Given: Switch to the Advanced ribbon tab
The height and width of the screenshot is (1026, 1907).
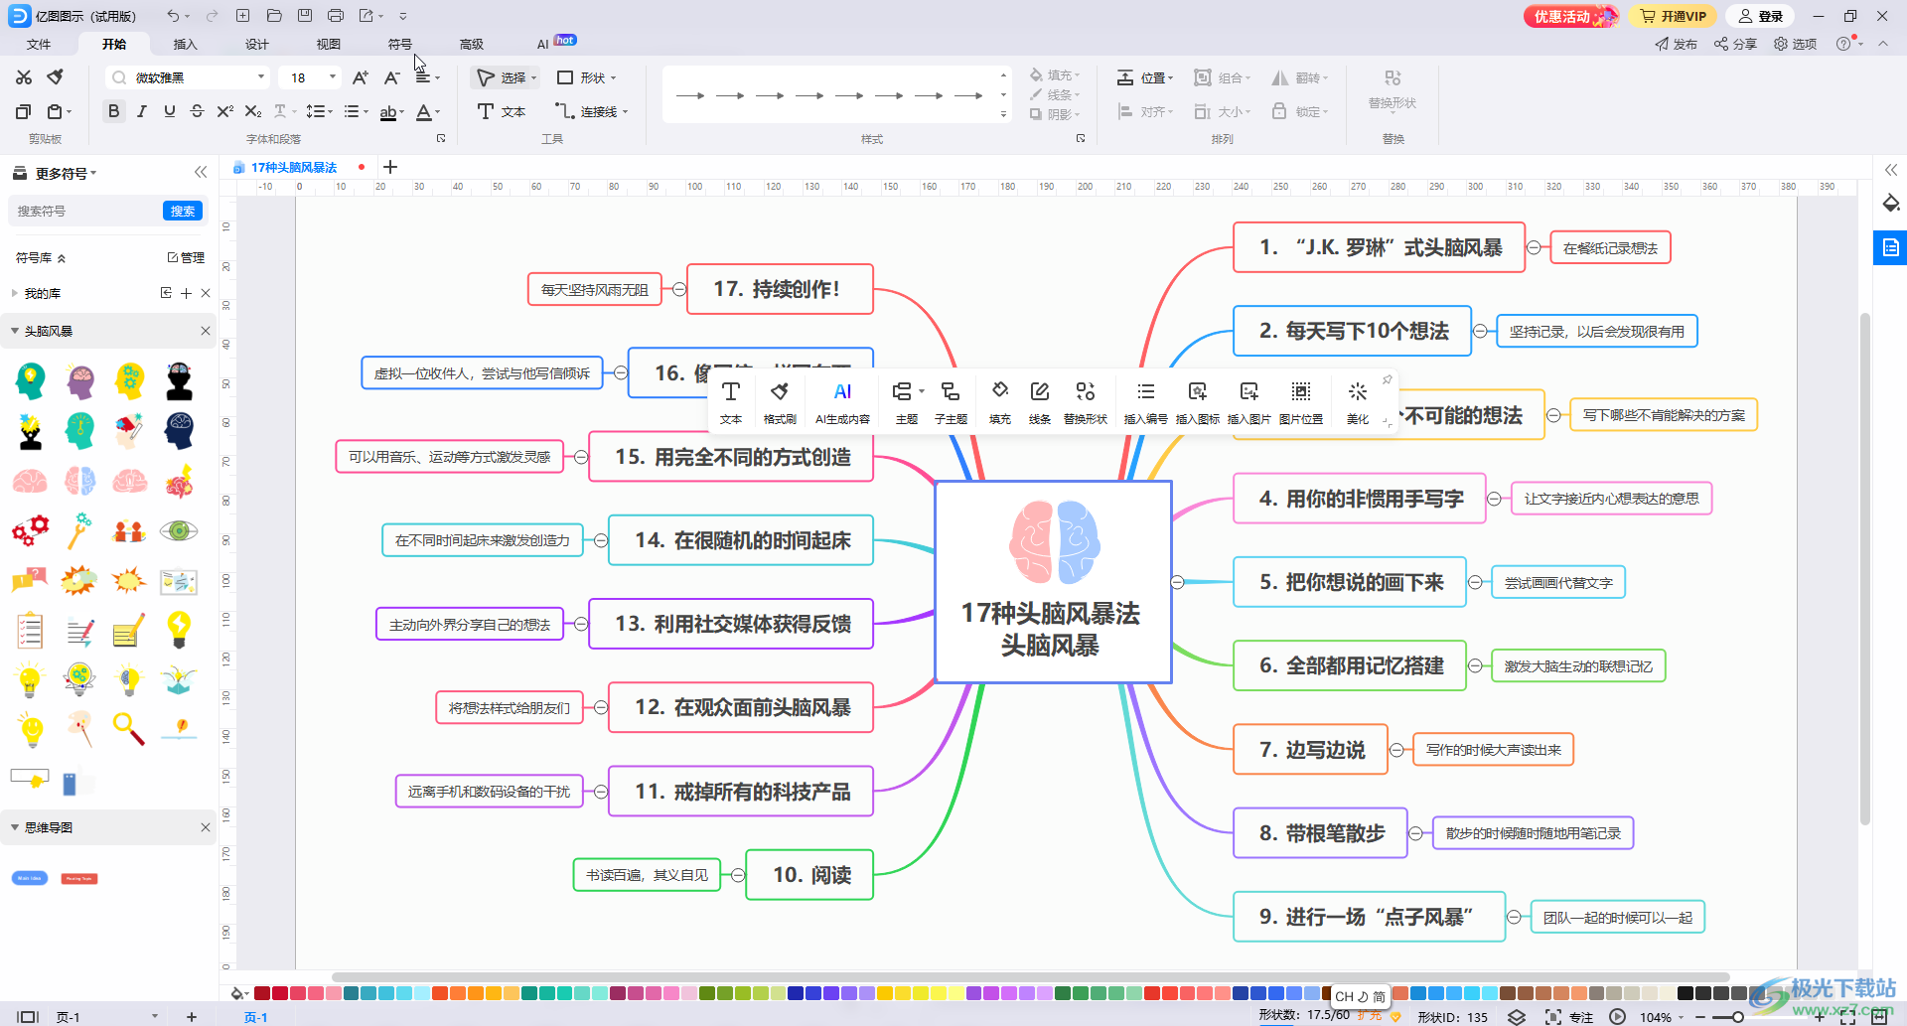Looking at the screenshot, I should pyautogui.click(x=472, y=44).
